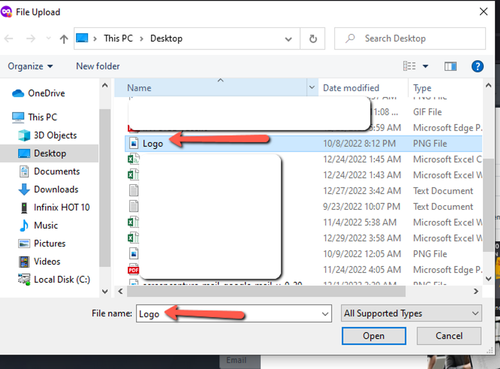Click the Downloads arrow icon in sidebar
This screenshot has width=500, height=369.
pos(24,190)
